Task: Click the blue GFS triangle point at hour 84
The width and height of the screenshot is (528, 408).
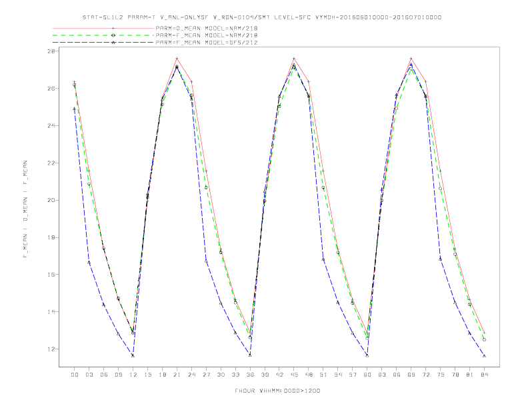Action: (x=484, y=356)
